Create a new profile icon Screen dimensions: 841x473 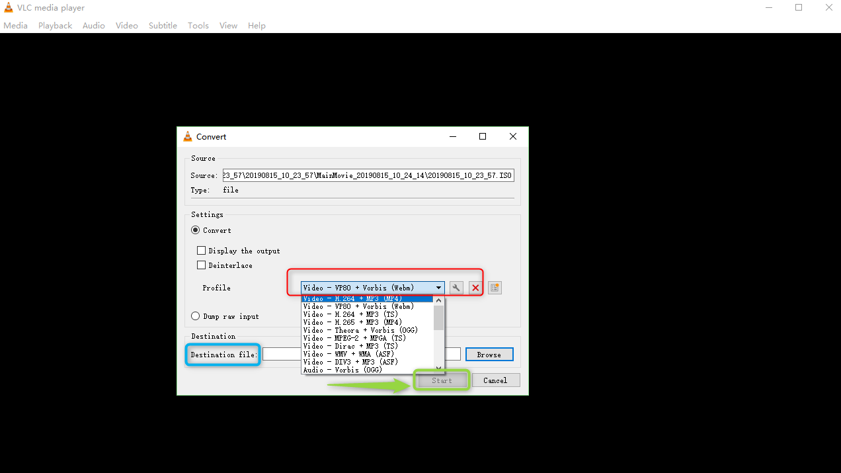point(495,288)
